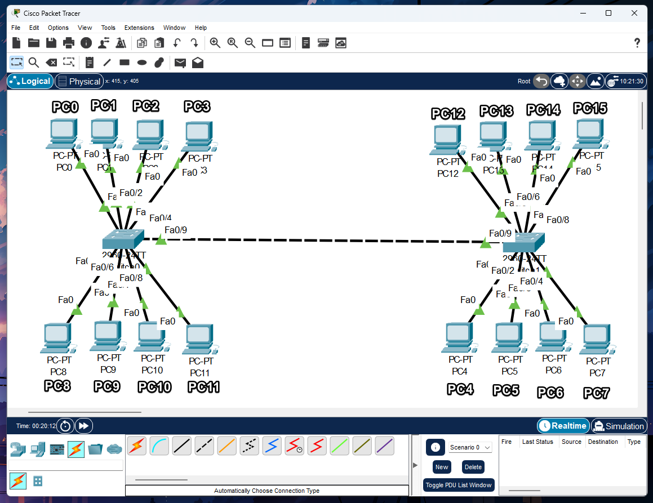This screenshot has height=503, width=653.
Task: Click the Power Cycle Devices button
Action: (65, 426)
